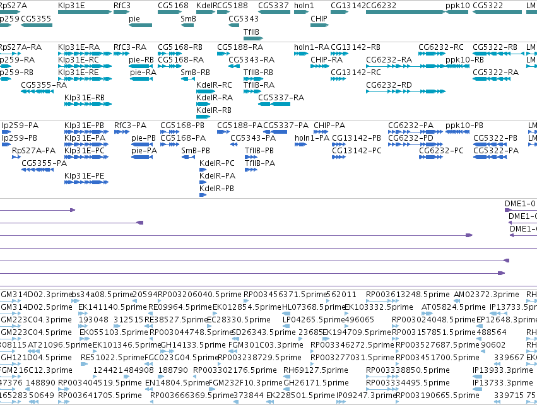The width and height of the screenshot is (537, 405).
Task: Click the AT05824.5prime EST label
Action: 454,307
